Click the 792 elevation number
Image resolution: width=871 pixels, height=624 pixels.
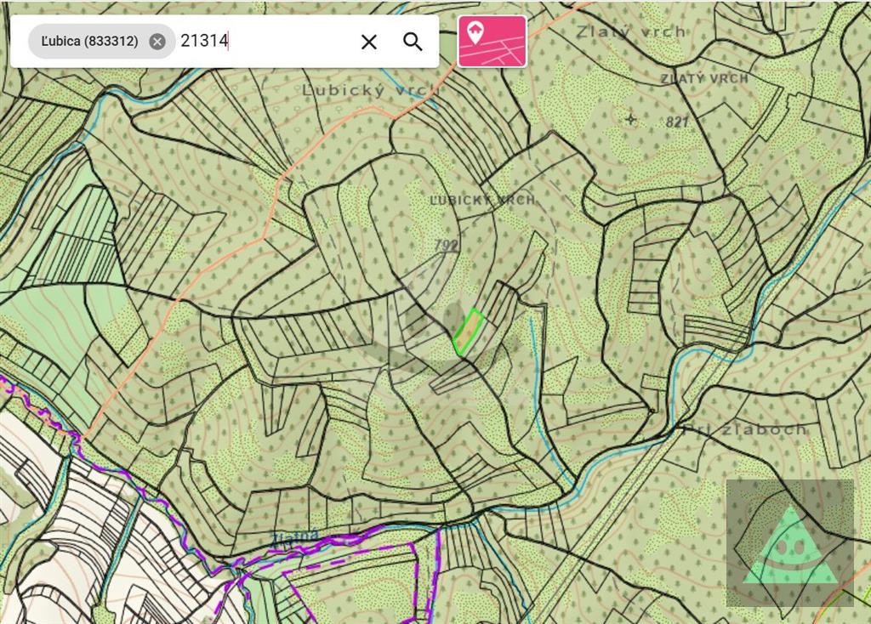(x=446, y=245)
